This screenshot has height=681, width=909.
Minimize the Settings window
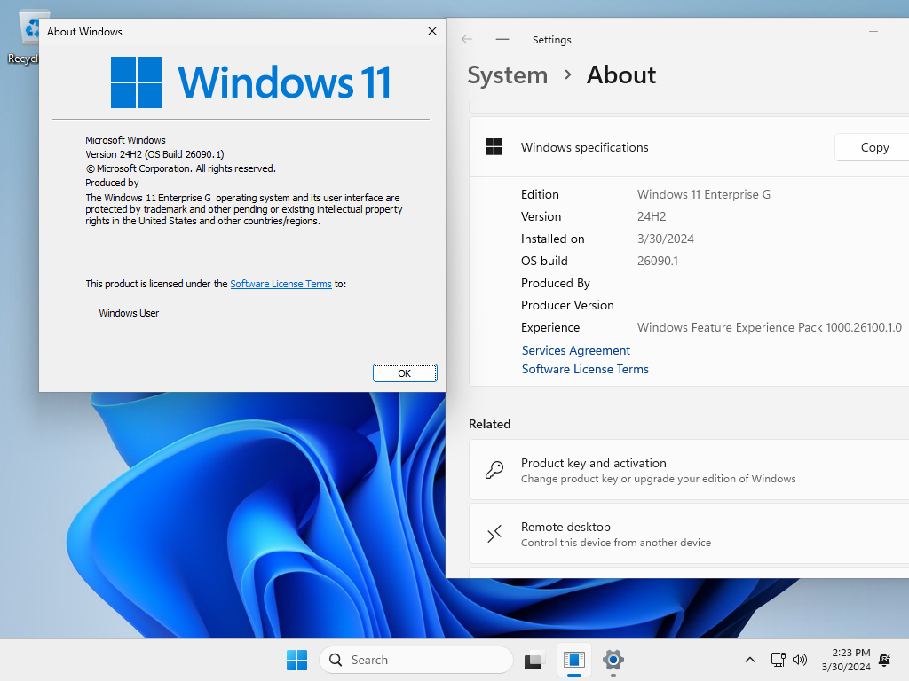point(873,31)
